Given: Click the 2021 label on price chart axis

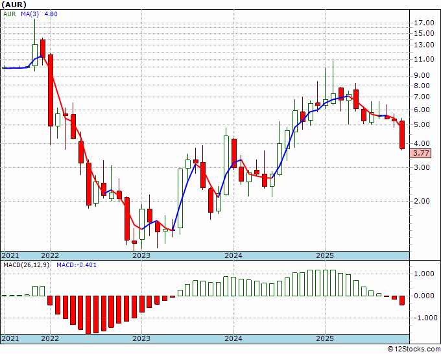Looking at the screenshot, I should (10, 255).
